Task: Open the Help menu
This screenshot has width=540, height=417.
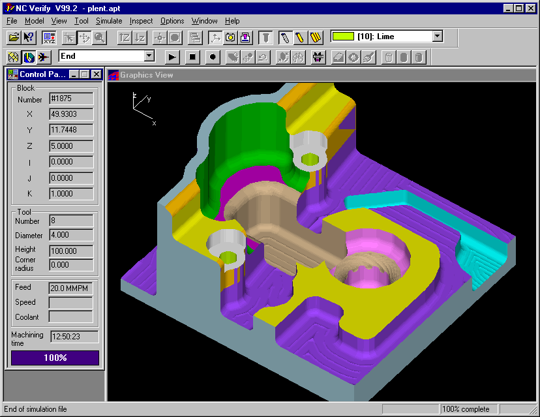Action: pos(232,21)
